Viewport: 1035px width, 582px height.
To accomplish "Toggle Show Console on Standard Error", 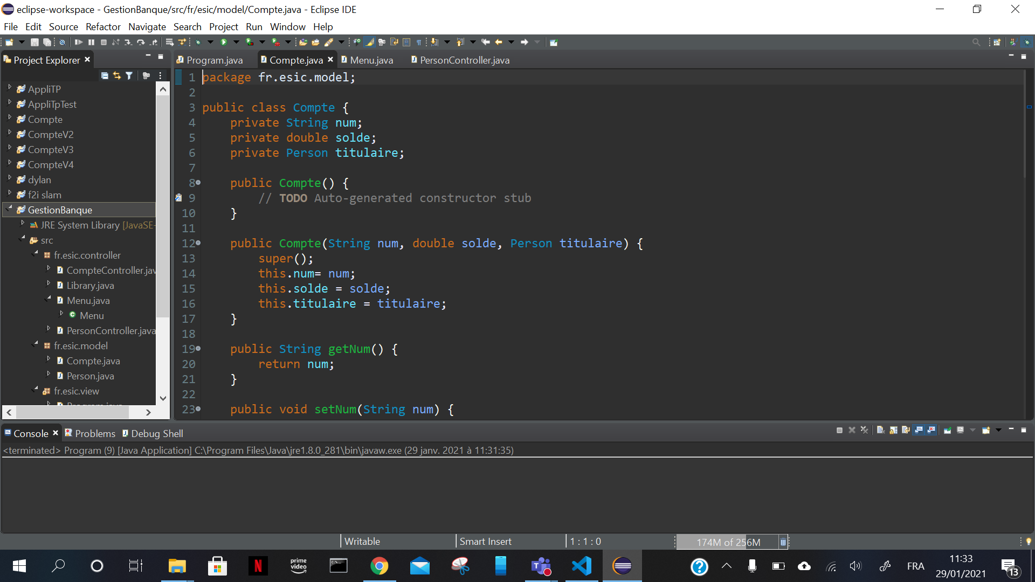I will click(x=931, y=430).
